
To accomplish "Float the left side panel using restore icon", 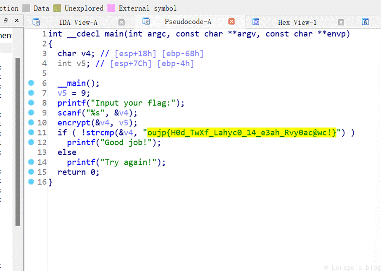I will click(5, 21).
